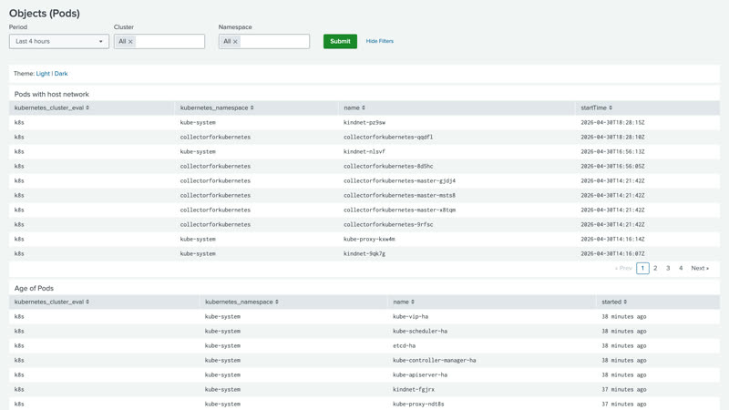Screen dimensions: 729x410
Task: Go to page 3 of host network pods
Action: pyautogui.click(x=668, y=268)
